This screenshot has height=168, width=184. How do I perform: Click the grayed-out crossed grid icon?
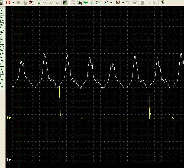155,3
